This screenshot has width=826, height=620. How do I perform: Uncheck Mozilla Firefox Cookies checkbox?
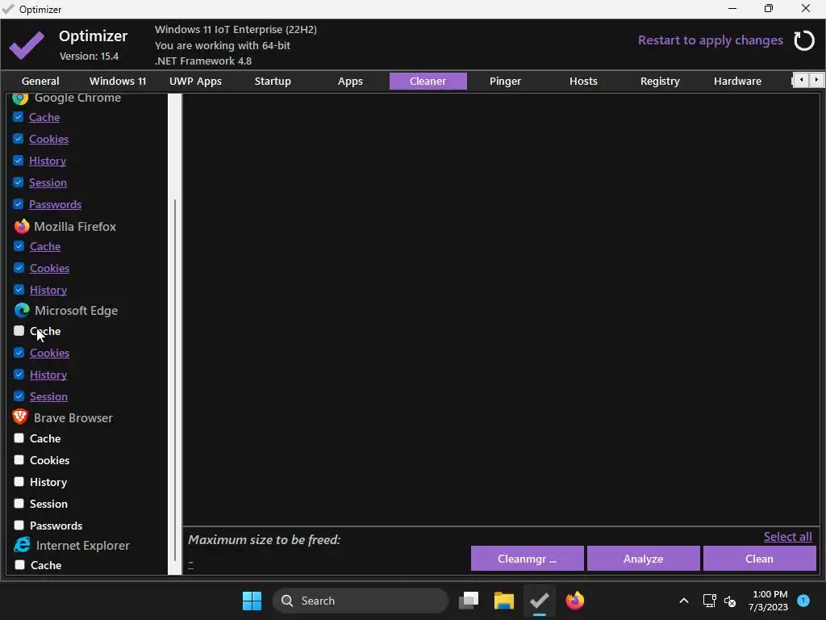tap(19, 268)
